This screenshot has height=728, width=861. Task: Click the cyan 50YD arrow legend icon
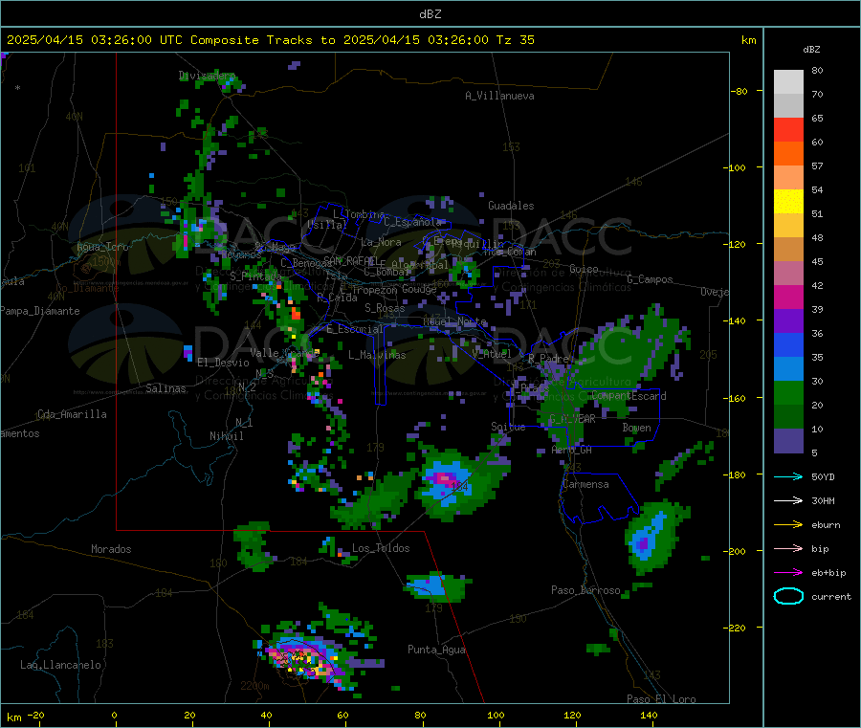click(x=788, y=476)
